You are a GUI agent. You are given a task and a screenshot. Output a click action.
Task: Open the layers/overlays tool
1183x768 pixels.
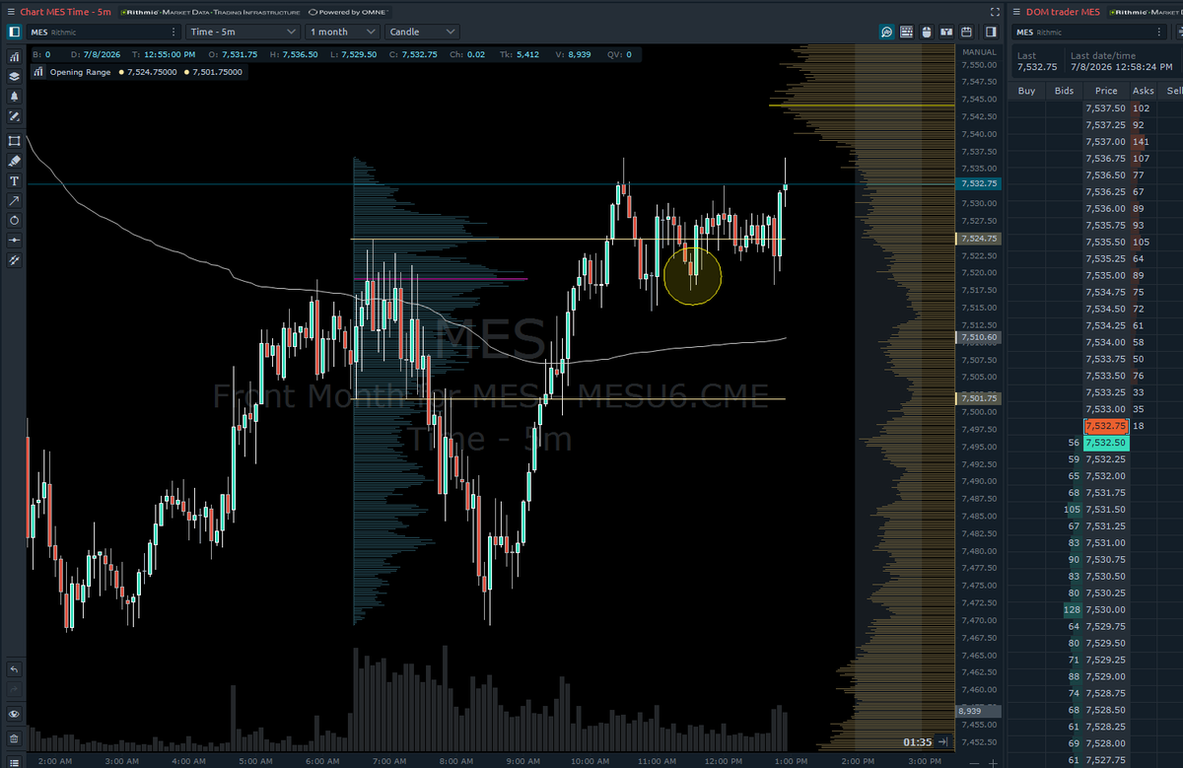point(14,77)
